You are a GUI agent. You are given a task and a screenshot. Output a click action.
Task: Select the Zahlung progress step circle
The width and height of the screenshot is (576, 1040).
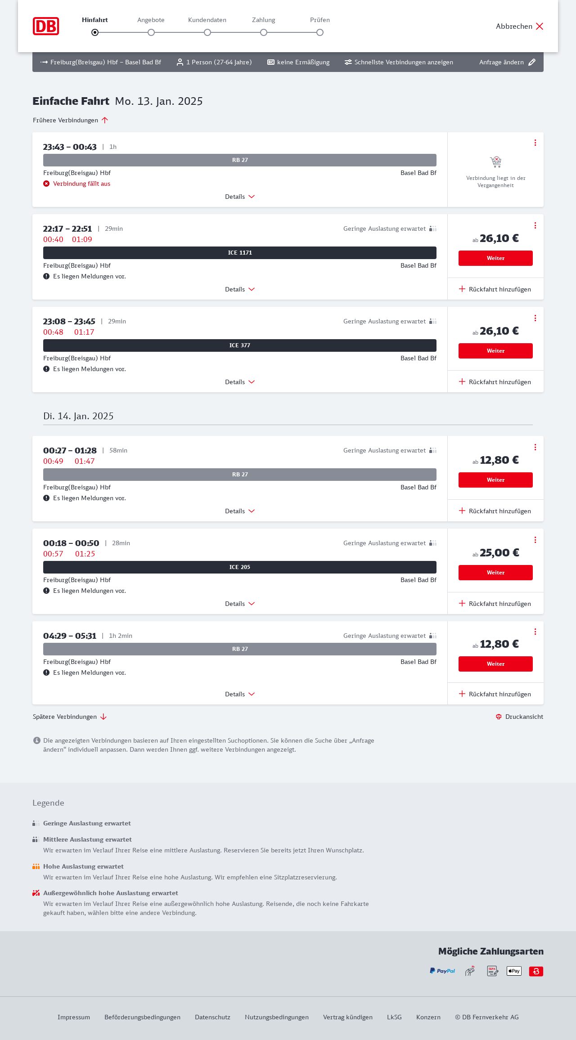(264, 32)
